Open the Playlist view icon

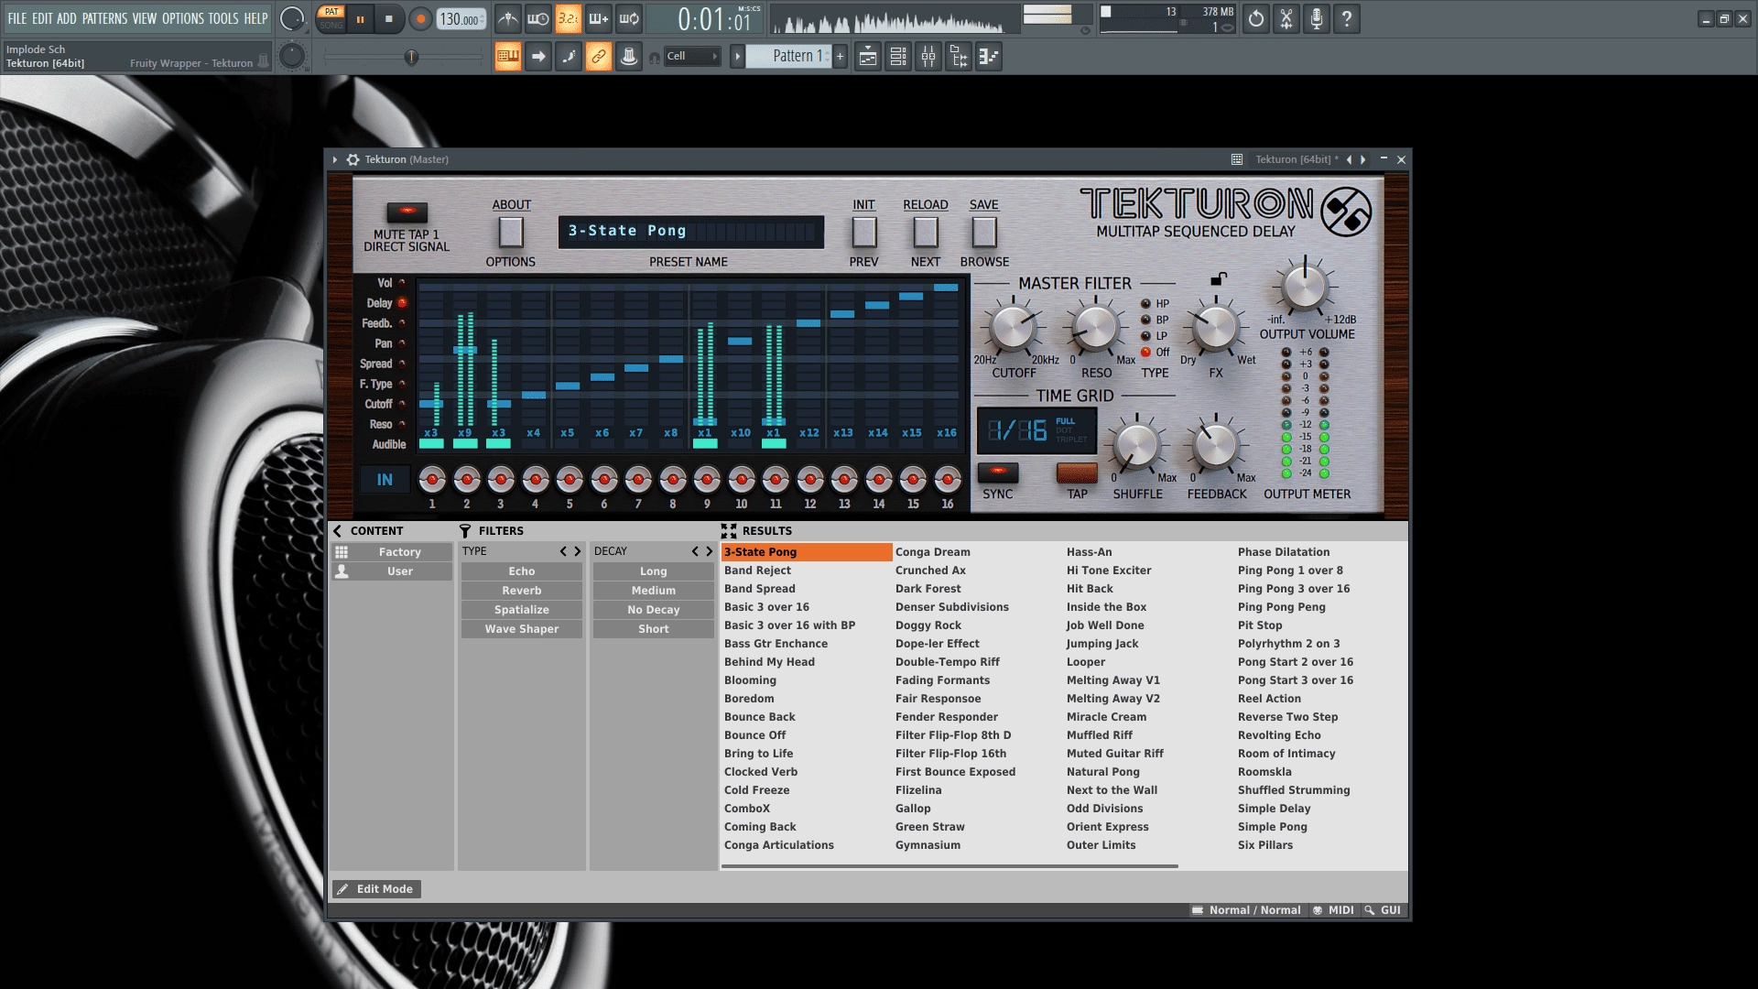(x=868, y=57)
